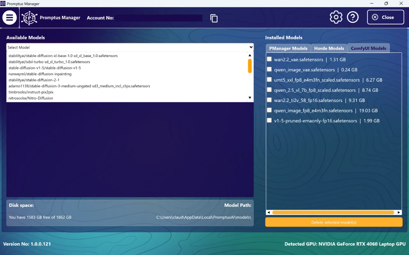Click the title bar app icon

point(3,4)
